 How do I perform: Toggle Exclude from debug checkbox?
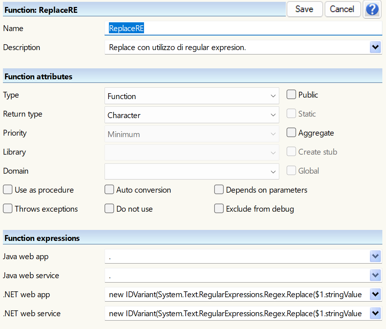[219, 209]
